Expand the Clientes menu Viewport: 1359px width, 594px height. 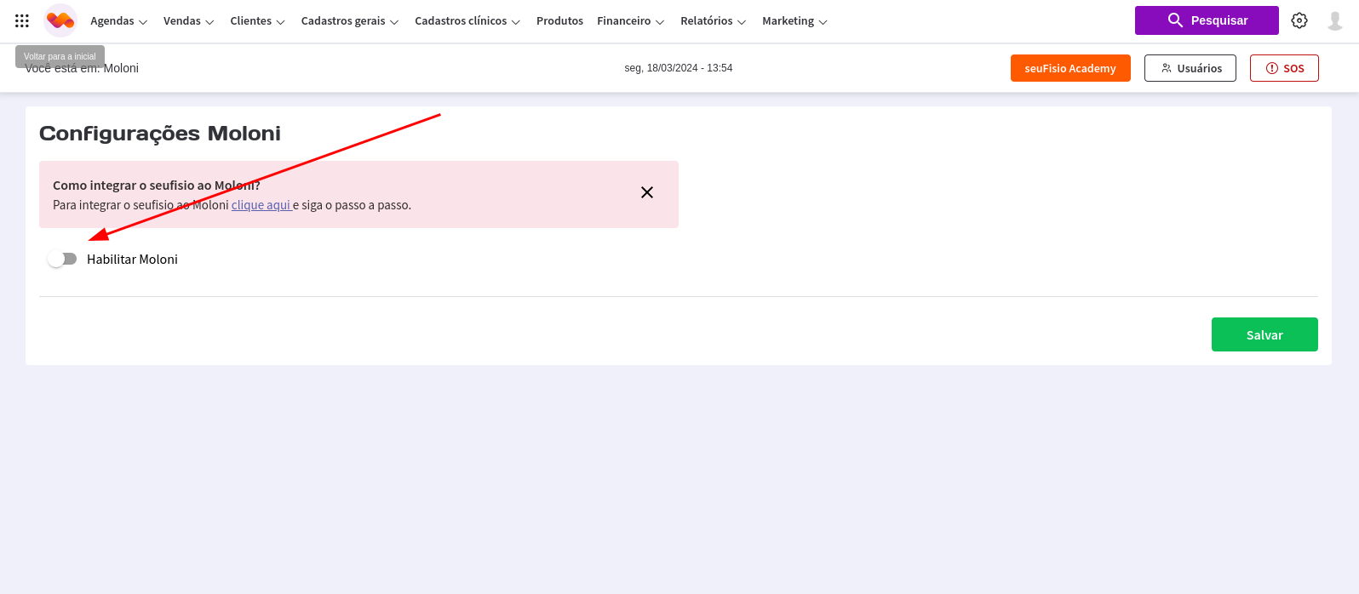coord(258,20)
